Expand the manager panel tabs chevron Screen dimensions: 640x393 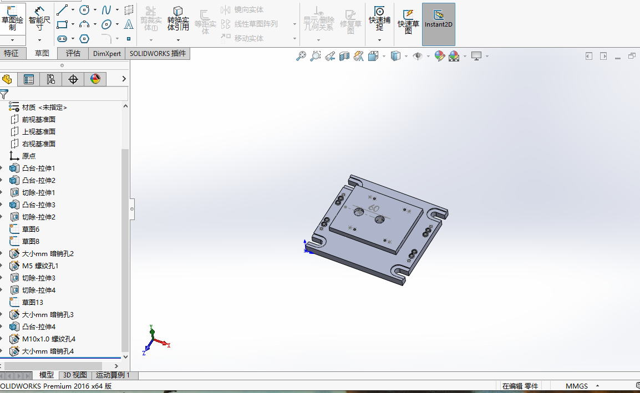pos(124,79)
